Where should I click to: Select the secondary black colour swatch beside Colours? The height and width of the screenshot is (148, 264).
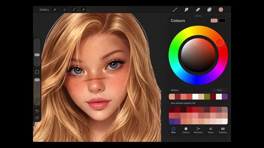tap(222, 20)
